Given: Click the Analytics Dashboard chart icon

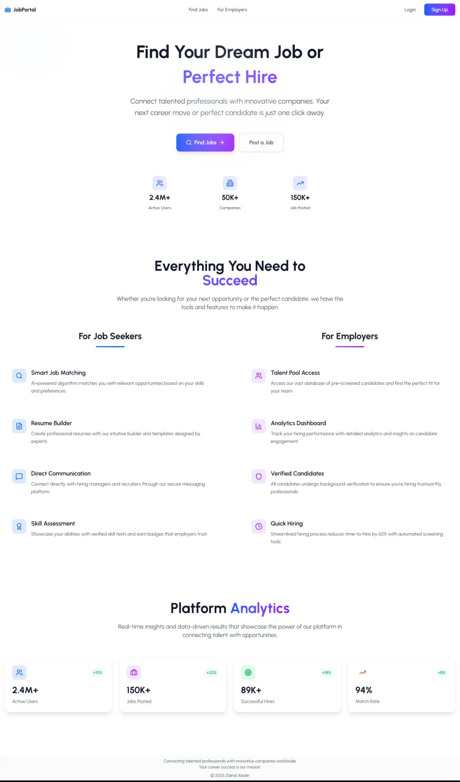Looking at the screenshot, I should coord(259,426).
